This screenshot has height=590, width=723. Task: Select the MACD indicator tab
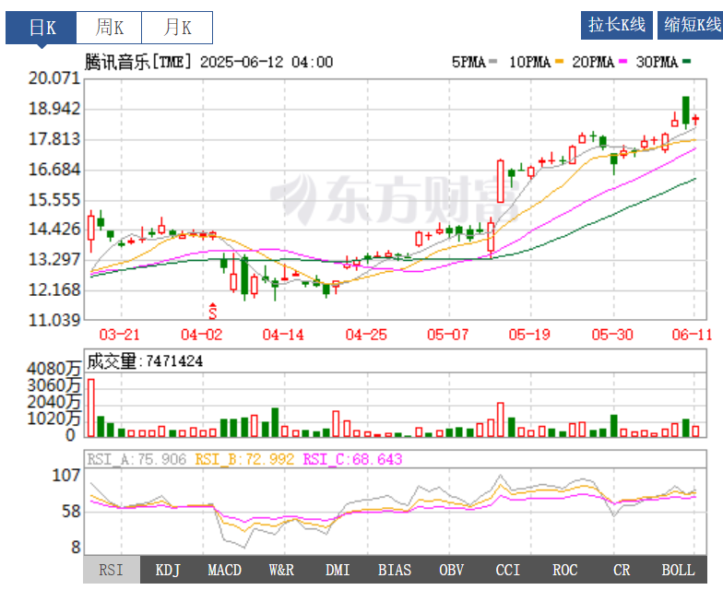(225, 570)
